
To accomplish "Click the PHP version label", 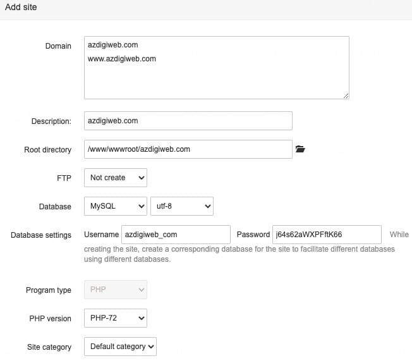I will click(x=50, y=319).
